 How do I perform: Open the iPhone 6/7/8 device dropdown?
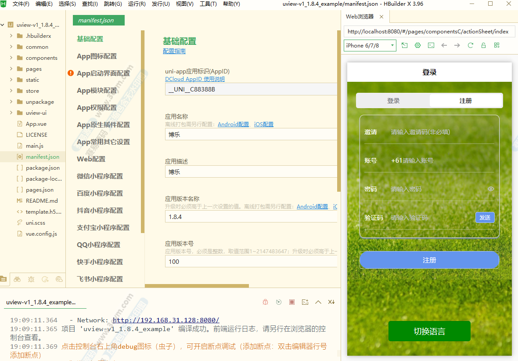tap(370, 45)
